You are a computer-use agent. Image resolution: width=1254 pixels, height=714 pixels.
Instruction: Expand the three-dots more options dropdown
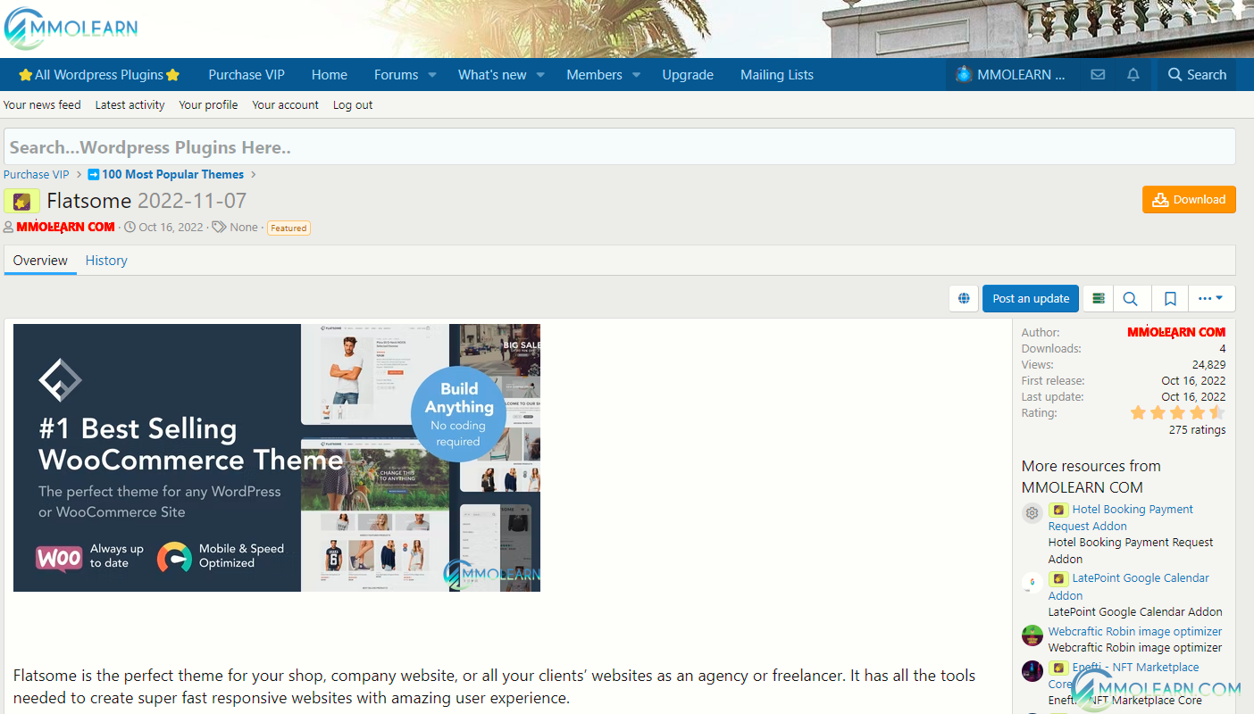[x=1210, y=299]
